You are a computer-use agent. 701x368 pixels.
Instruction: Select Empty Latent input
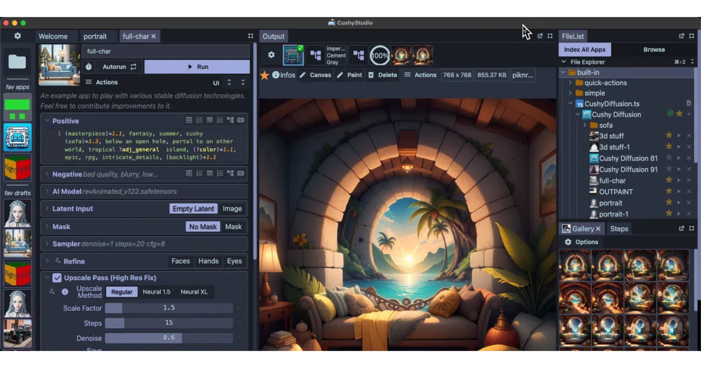pyautogui.click(x=194, y=209)
